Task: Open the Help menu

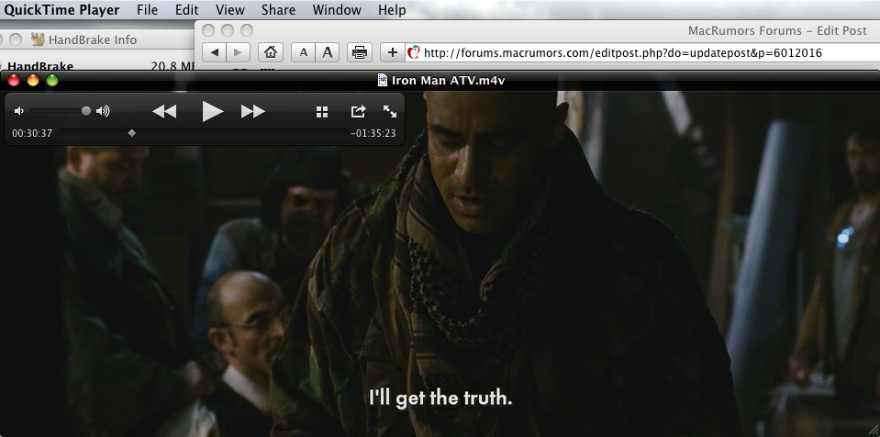Action: coord(392,9)
